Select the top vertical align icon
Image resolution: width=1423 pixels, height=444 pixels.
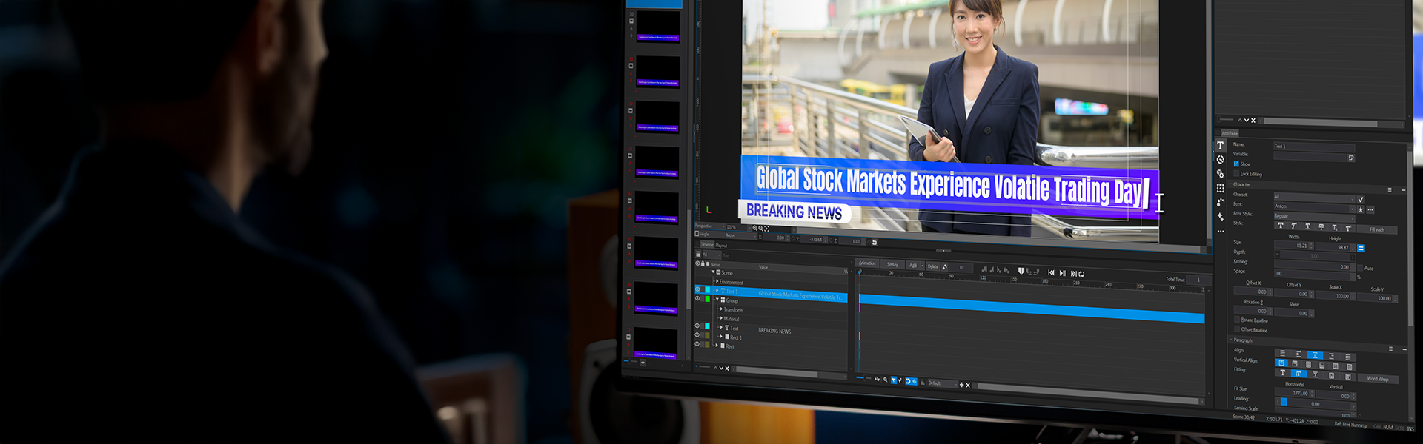1281,363
